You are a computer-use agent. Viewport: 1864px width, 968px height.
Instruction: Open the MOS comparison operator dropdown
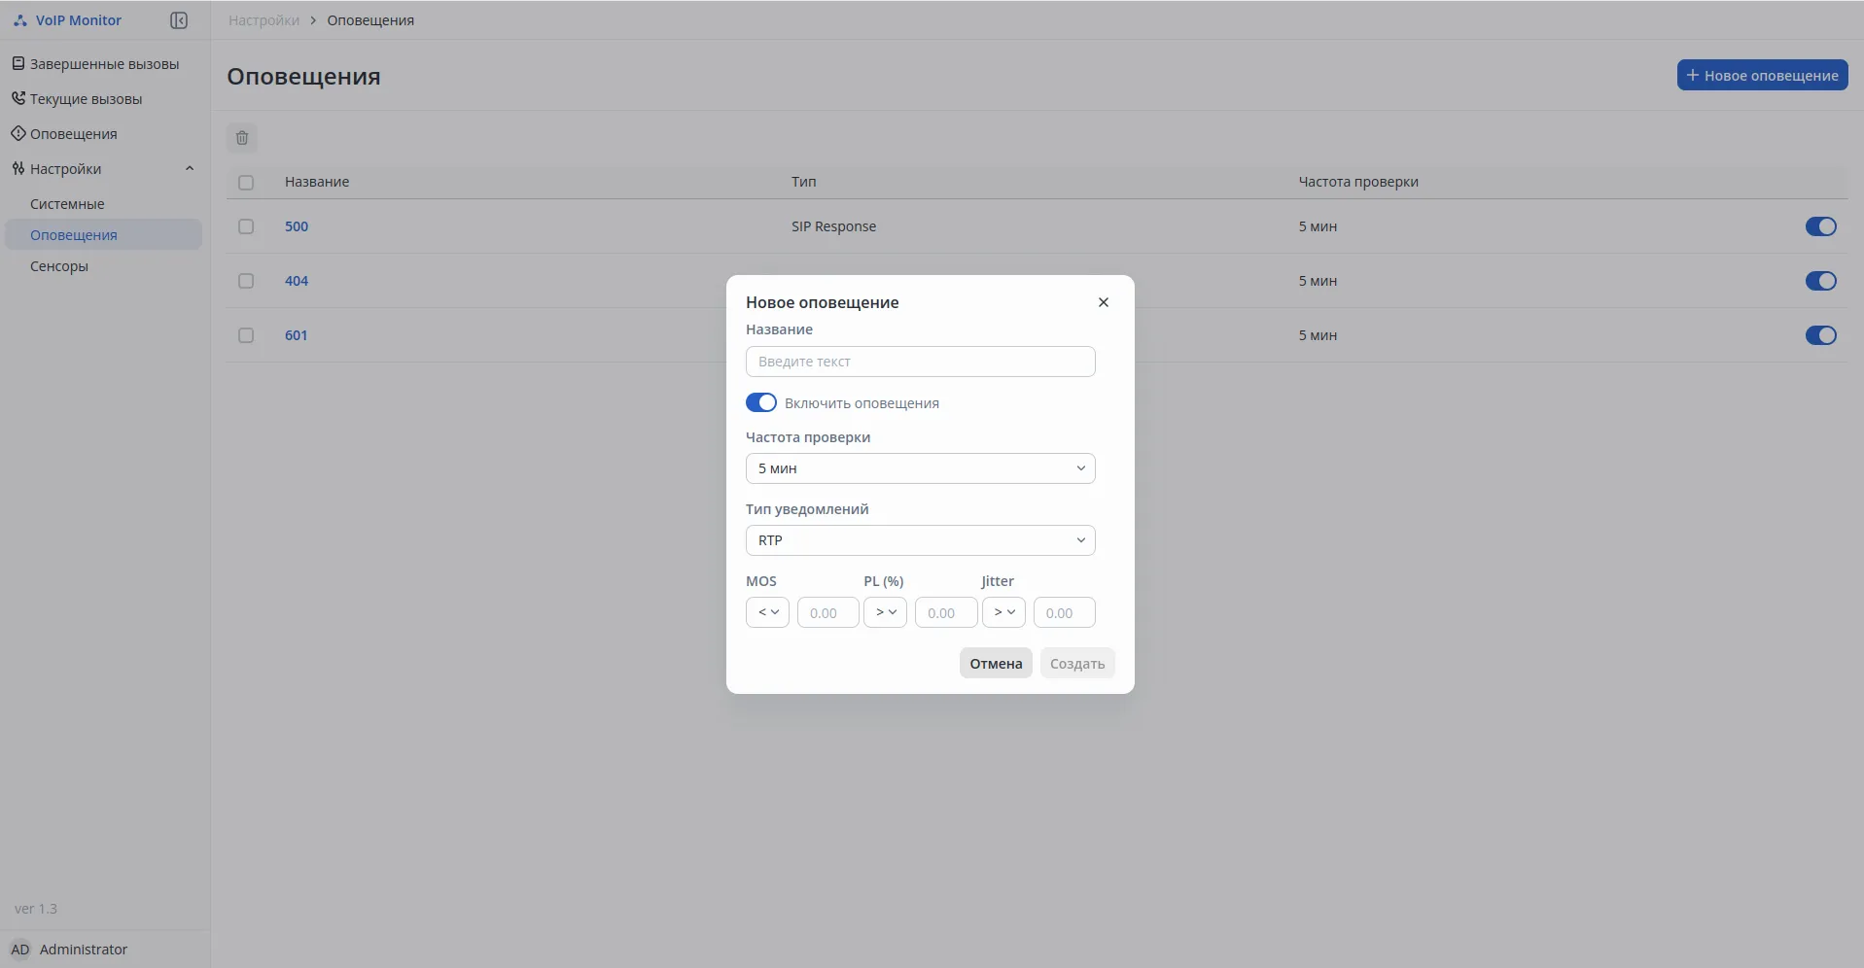click(x=767, y=613)
